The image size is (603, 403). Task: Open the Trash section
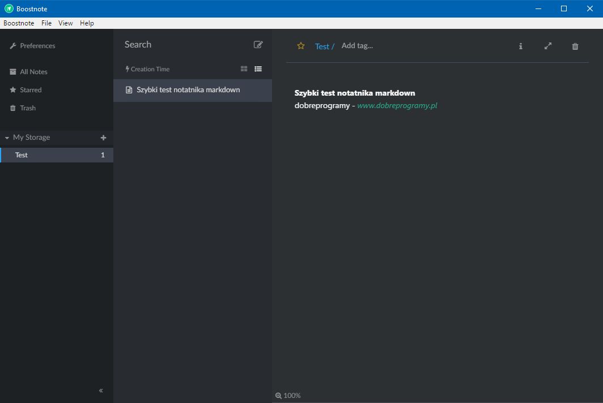coord(23,108)
